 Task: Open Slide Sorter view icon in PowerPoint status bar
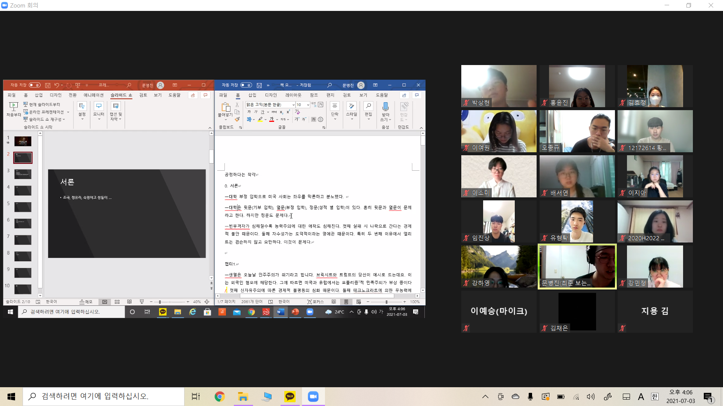tap(117, 302)
